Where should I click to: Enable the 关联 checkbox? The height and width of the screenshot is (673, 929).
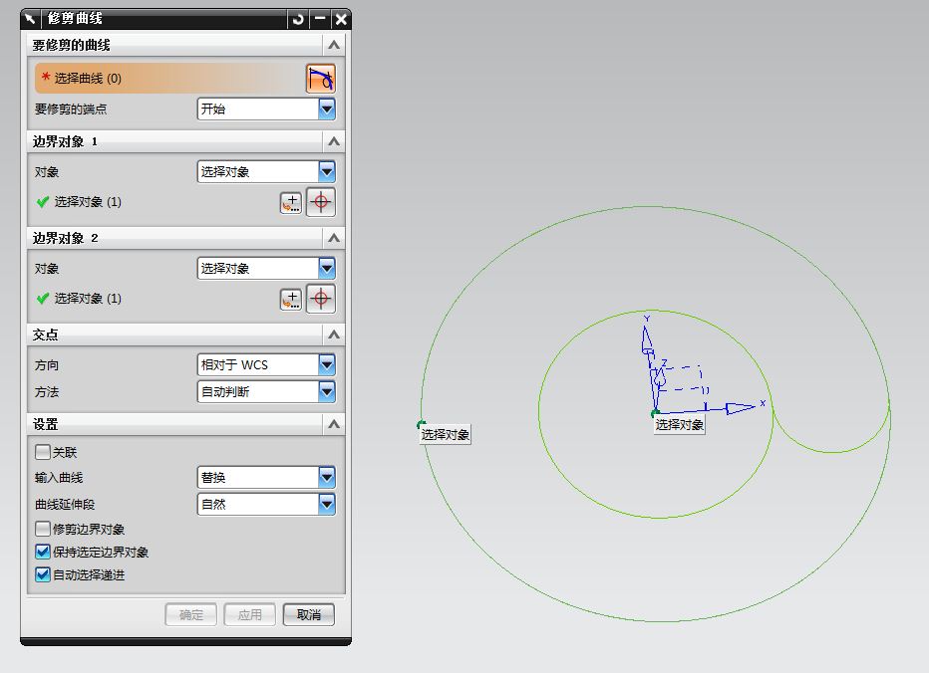(x=43, y=452)
